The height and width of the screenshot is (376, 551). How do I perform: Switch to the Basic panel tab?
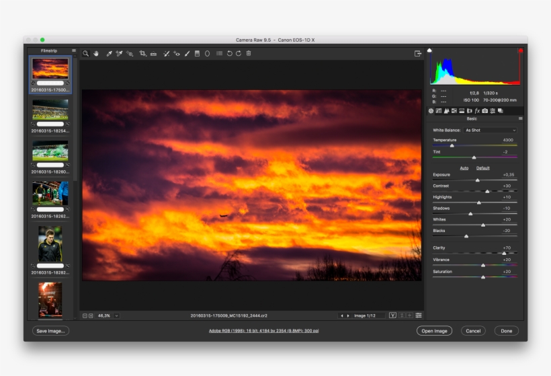point(431,111)
